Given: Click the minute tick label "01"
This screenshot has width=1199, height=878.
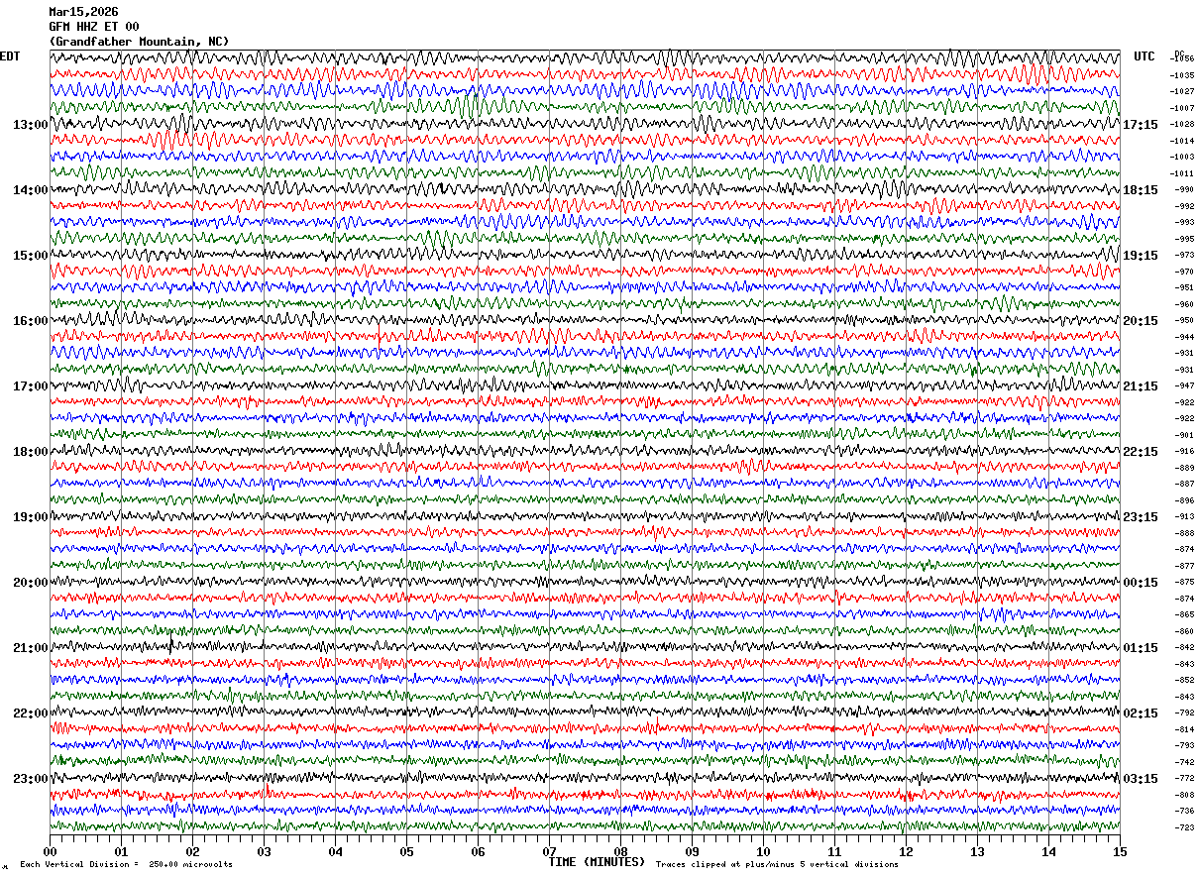Looking at the screenshot, I should point(121,851).
